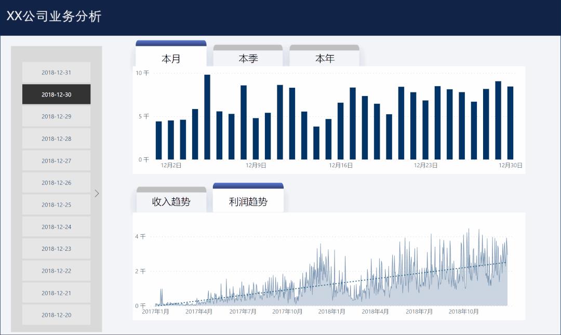Click the 12月16日 axis label

point(340,165)
